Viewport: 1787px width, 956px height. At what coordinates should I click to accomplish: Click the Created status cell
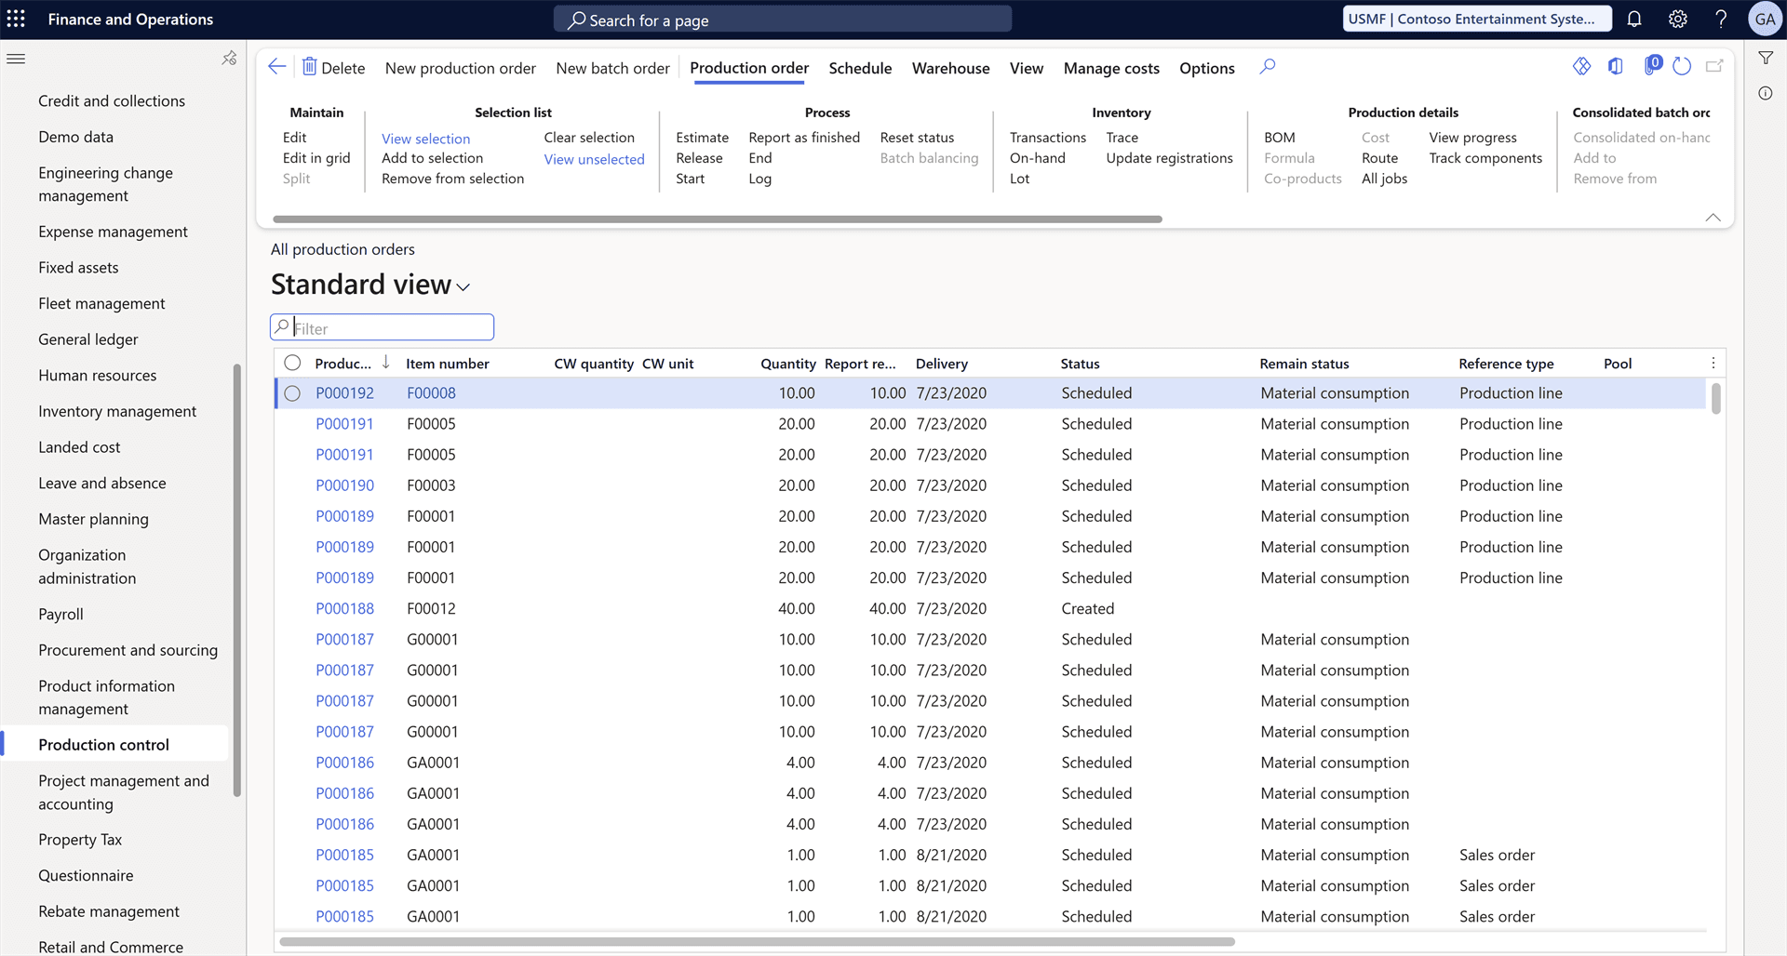[x=1087, y=608]
